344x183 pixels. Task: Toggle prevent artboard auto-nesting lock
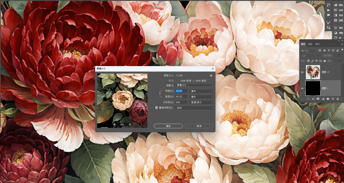(321, 61)
